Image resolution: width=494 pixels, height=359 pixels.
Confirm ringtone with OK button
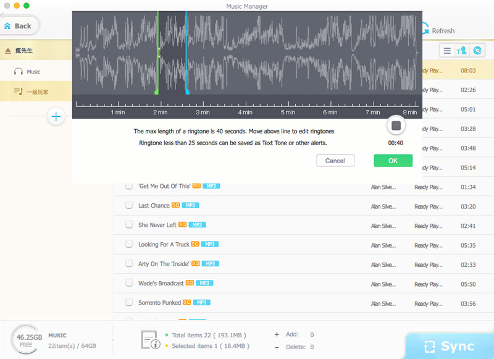(393, 161)
